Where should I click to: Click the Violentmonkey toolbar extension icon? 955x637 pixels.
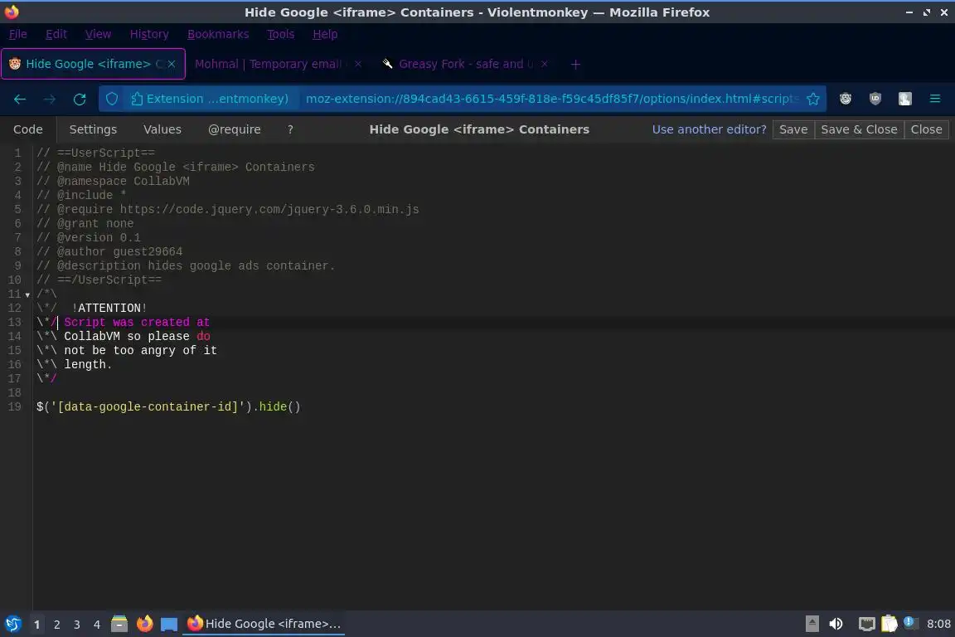(x=845, y=99)
